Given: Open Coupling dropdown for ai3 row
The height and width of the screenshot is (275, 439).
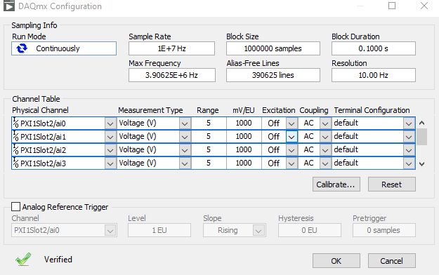Looking at the screenshot, I should tap(325, 163).
